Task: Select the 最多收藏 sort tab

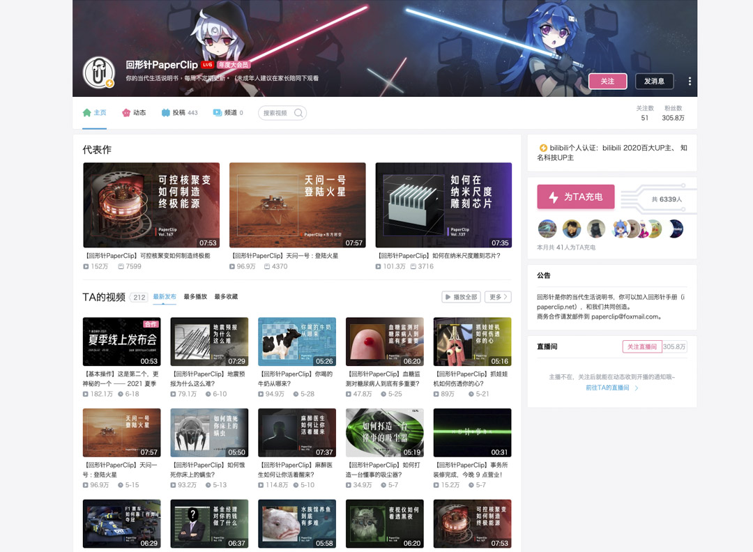Action: tap(226, 297)
